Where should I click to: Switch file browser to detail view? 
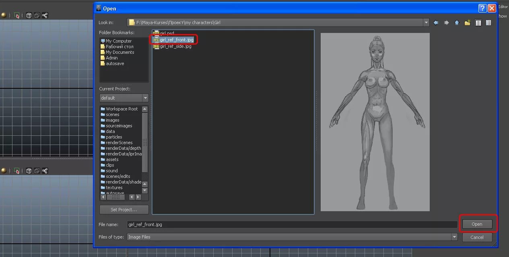[488, 23]
